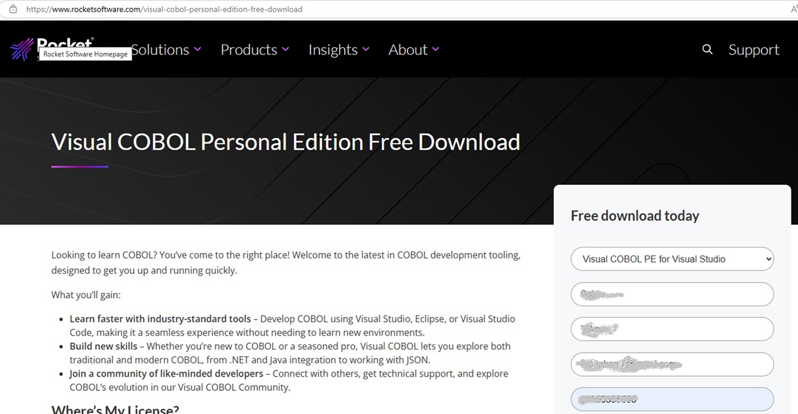This screenshot has height=414, width=798.
Task: Open the Insights menu
Action: [339, 50]
